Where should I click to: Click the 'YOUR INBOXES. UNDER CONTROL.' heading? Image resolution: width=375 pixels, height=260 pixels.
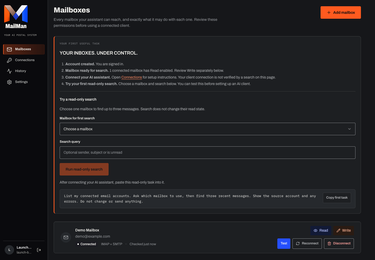(x=99, y=53)
